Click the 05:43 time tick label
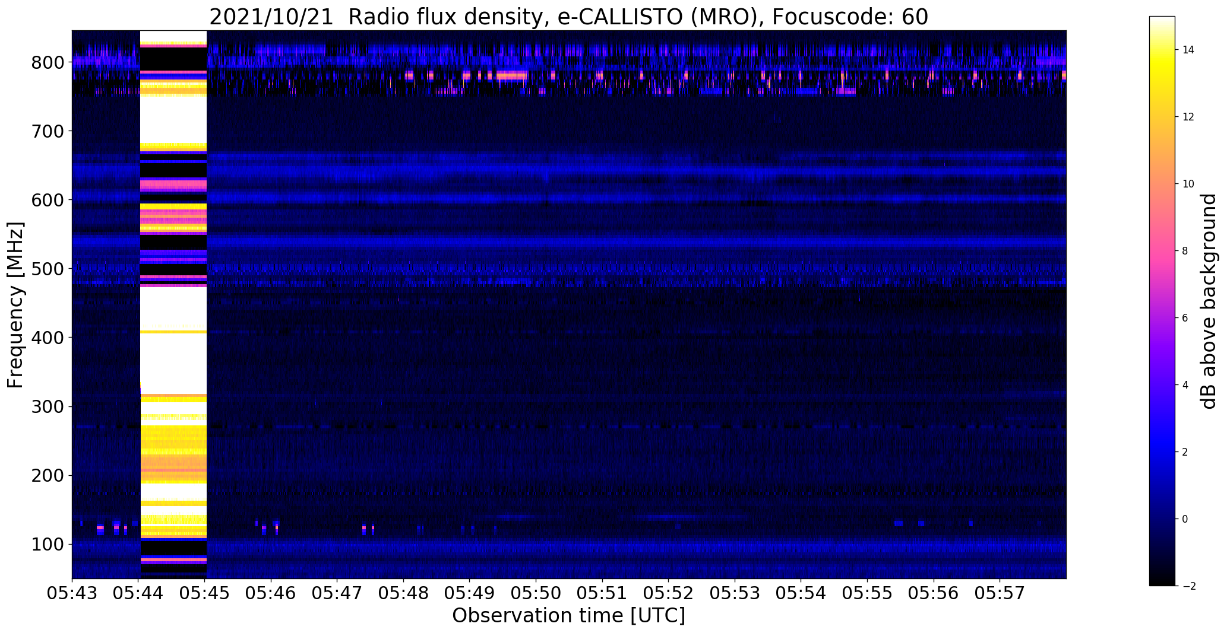The image size is (1227, 633). point(72,594)
